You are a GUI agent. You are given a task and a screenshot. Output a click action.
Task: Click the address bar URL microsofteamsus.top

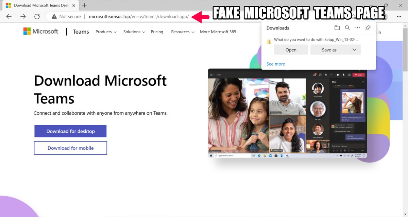click(x=139, y=16)
